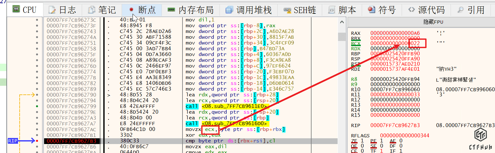Click the SEH链 tab icon
This screenshot has width=495, height=153.
click(x=287, y=10)
